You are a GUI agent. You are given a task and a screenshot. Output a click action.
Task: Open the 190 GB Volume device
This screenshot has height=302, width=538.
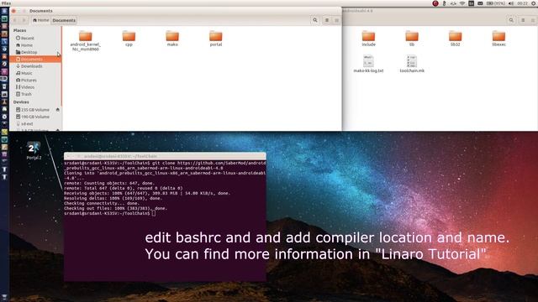tap(35, 117)
